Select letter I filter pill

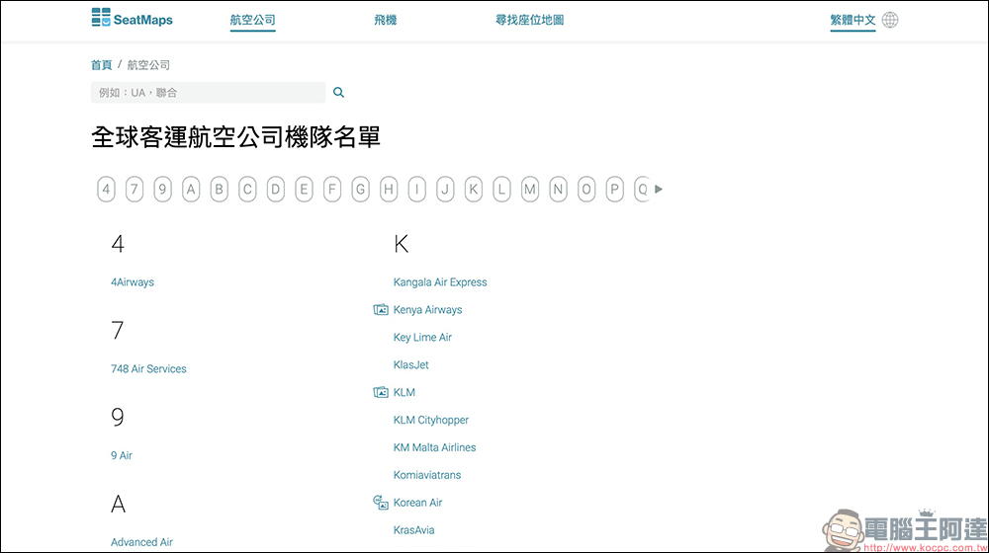pos(417,189)
